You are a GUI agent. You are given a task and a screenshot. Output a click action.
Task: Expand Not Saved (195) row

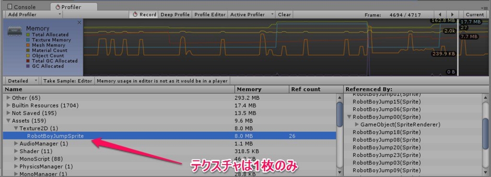point(9,113)
